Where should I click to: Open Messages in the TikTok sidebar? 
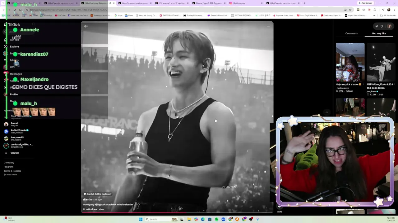(x=16, y=74)
